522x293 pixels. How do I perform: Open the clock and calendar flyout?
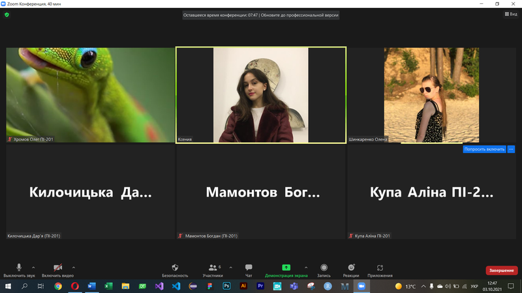pyautogui.click(x=492, y=286)
